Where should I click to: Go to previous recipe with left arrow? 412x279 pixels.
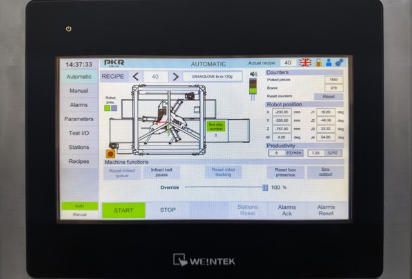point(136,77)
